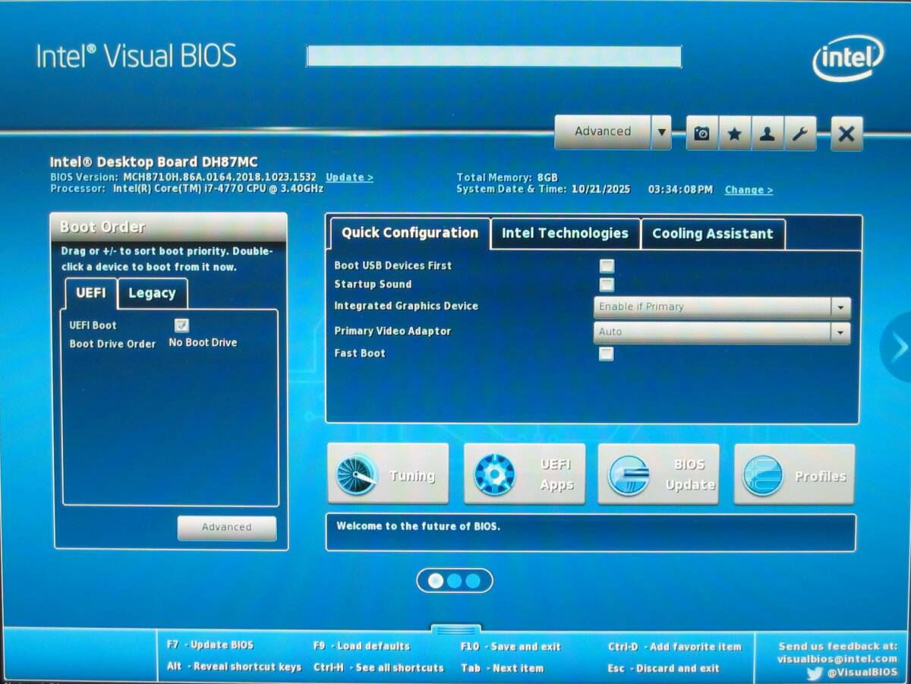This screenshot has width=911, height=684.
Task: Click the Change link for date and time
Action: pos(749,190)
